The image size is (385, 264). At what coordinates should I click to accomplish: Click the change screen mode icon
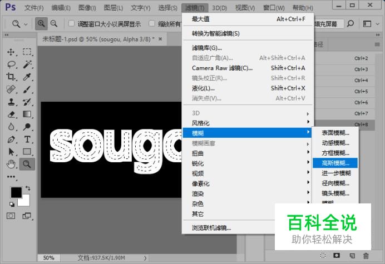[x=27, y=216]
